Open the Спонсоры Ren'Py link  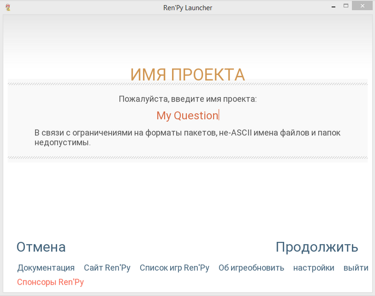point(51,281)
